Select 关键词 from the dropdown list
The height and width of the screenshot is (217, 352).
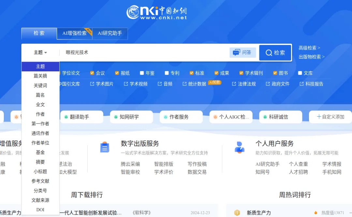[40, 85]
